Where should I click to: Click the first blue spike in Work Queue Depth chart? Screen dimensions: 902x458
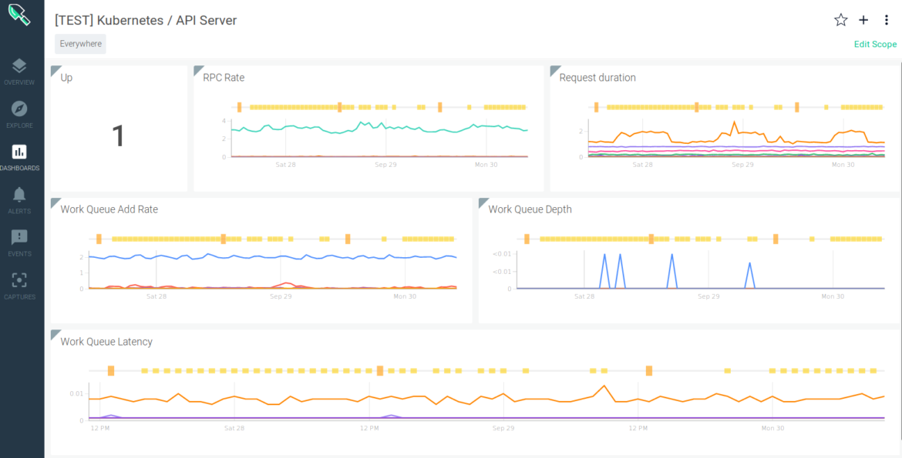[604, 270]
